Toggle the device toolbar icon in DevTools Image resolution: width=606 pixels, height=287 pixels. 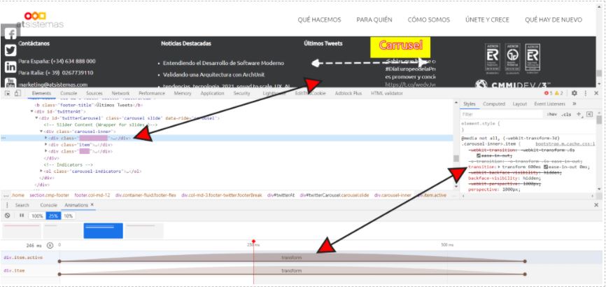coord(17,93)
